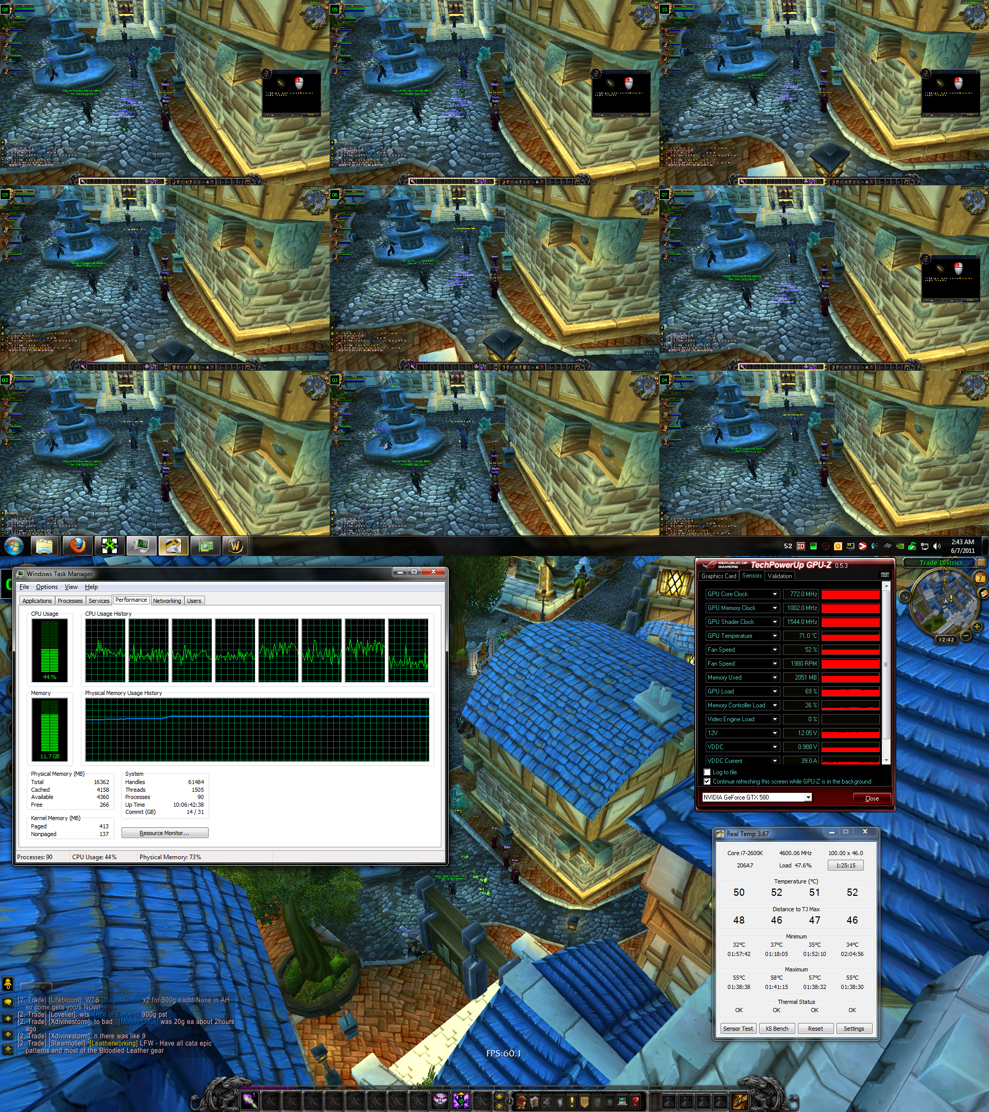This screenshot has height=1112, width=989.
Task: Click Real Temp Settings button
Action: pos(854,1028)
